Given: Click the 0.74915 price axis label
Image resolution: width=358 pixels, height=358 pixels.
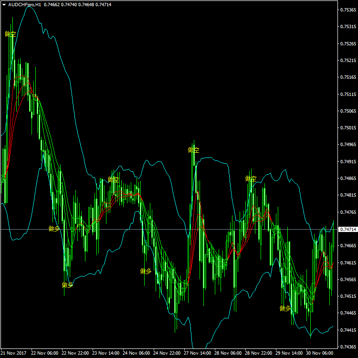Looking at the screenshot, I should [x=348, y=162].
